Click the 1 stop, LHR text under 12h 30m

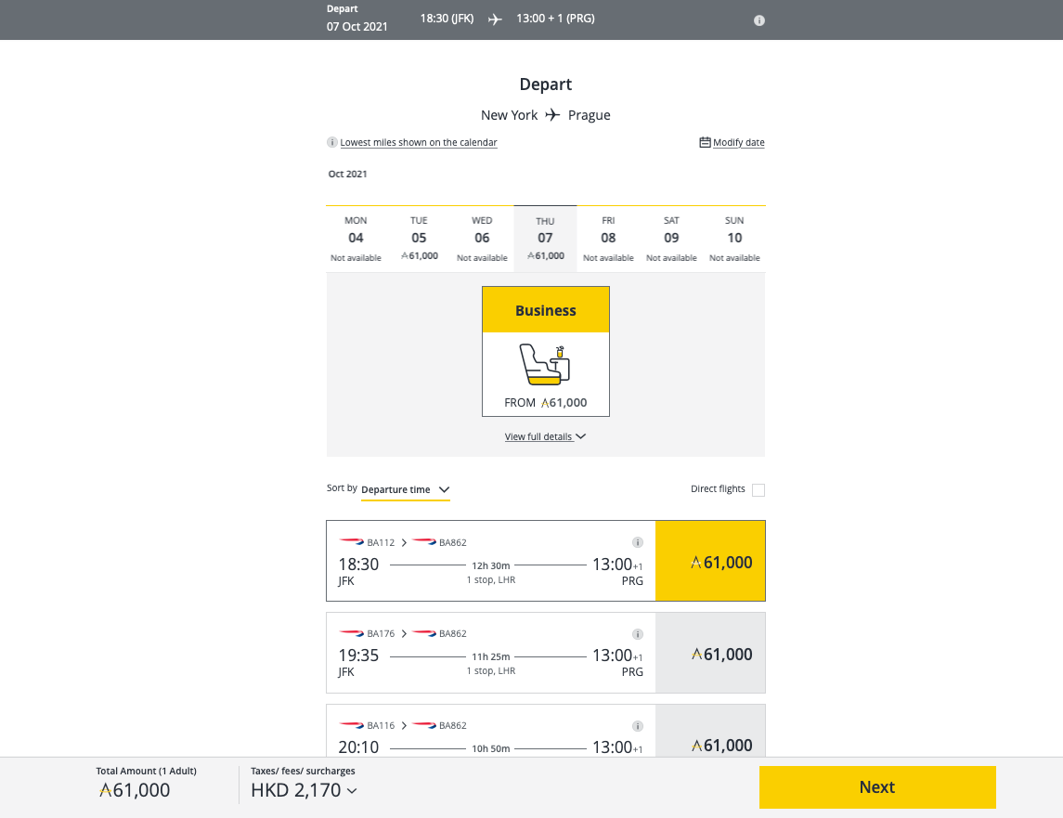[491, 580]
